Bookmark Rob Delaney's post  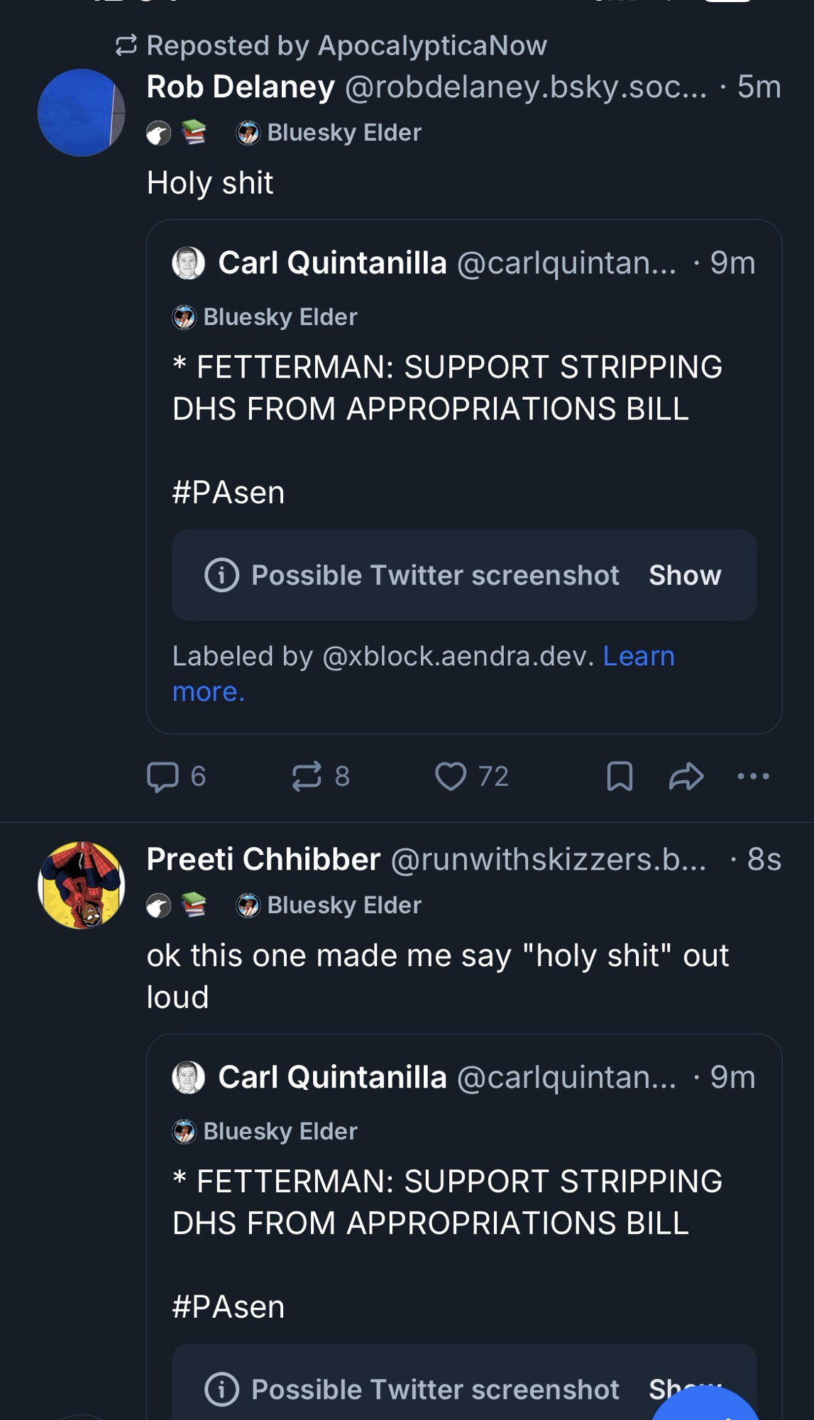pos(620,776)
